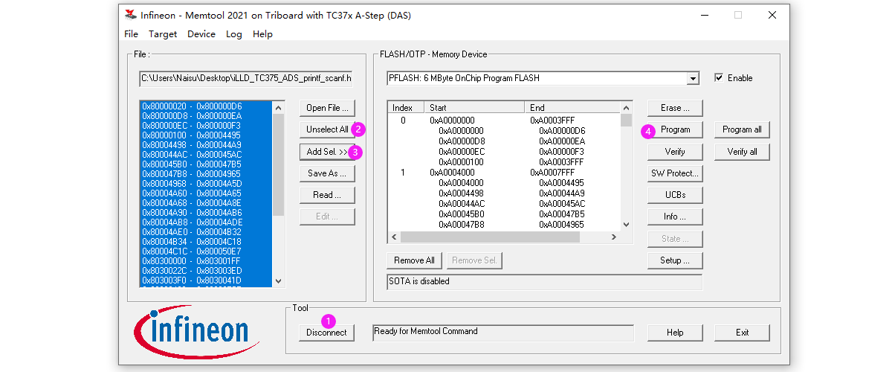Image resolution: width=892 pixels, height=372 pixels.
Task: Select sub-range row starting 0xA00047B8
Action: click(504, 224)
